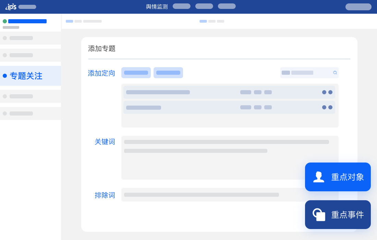The width and height of the screenshot is (377, 240).
Task: Click the tag icon on 重点事件 button
Action: tap(318, 214)
